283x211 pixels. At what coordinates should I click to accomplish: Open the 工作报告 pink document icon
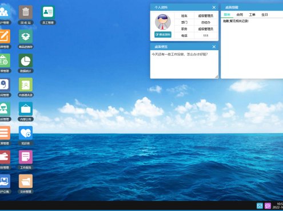(26, 157)
